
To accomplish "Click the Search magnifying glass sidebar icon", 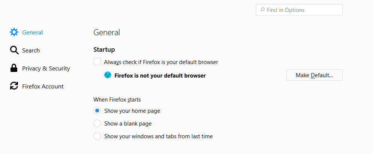I will [14, 50].
